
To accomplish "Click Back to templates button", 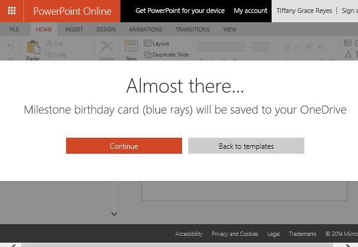I will pyautogui.click(x=246, y=146).
